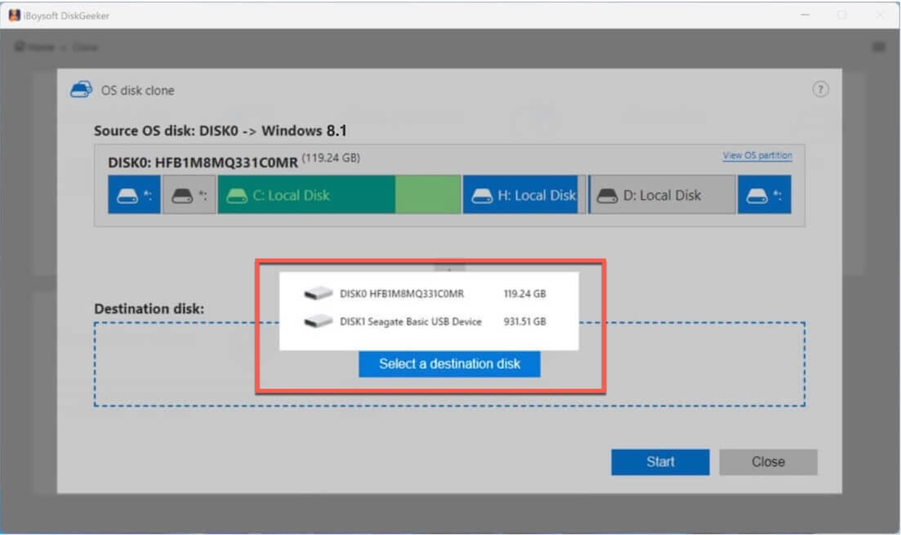901x535 pixels.
Task: Open the View OS partition link
Action: tap(757, 155)
